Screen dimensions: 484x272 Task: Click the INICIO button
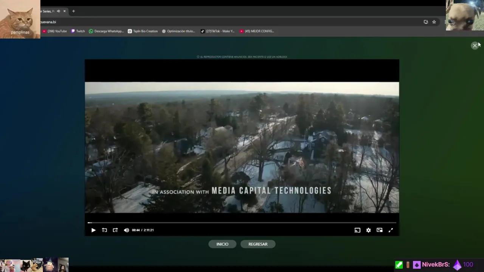click(x=222, y=244)
